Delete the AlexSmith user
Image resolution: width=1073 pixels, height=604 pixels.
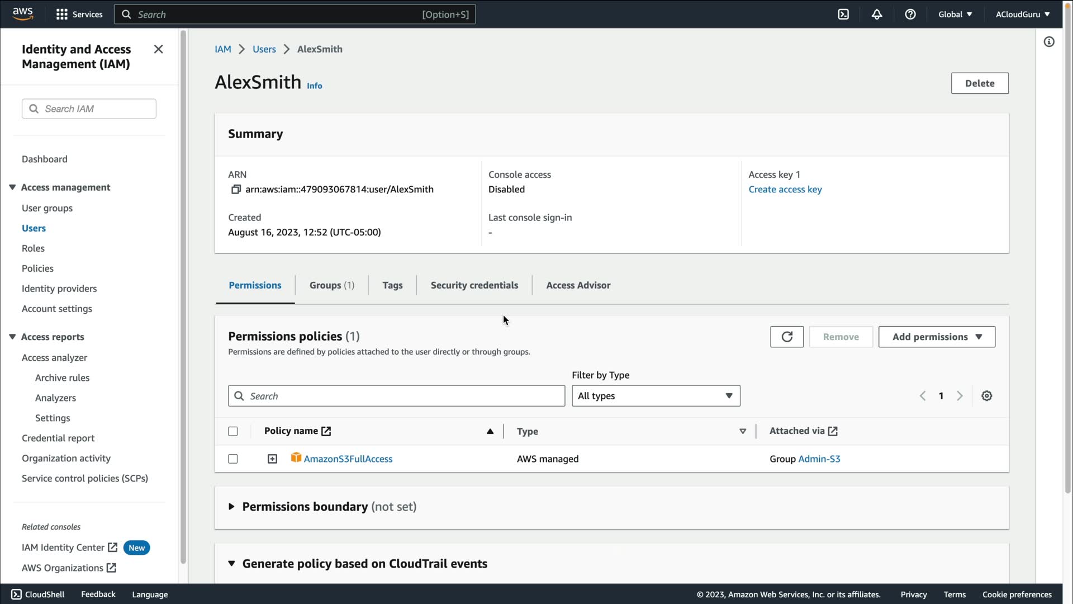tap(980, 83)
